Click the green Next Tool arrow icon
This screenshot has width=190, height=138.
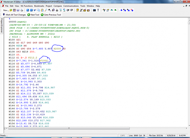click(29, 15)
